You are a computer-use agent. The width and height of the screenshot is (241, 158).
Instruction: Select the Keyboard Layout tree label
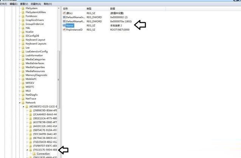point(36,40)
